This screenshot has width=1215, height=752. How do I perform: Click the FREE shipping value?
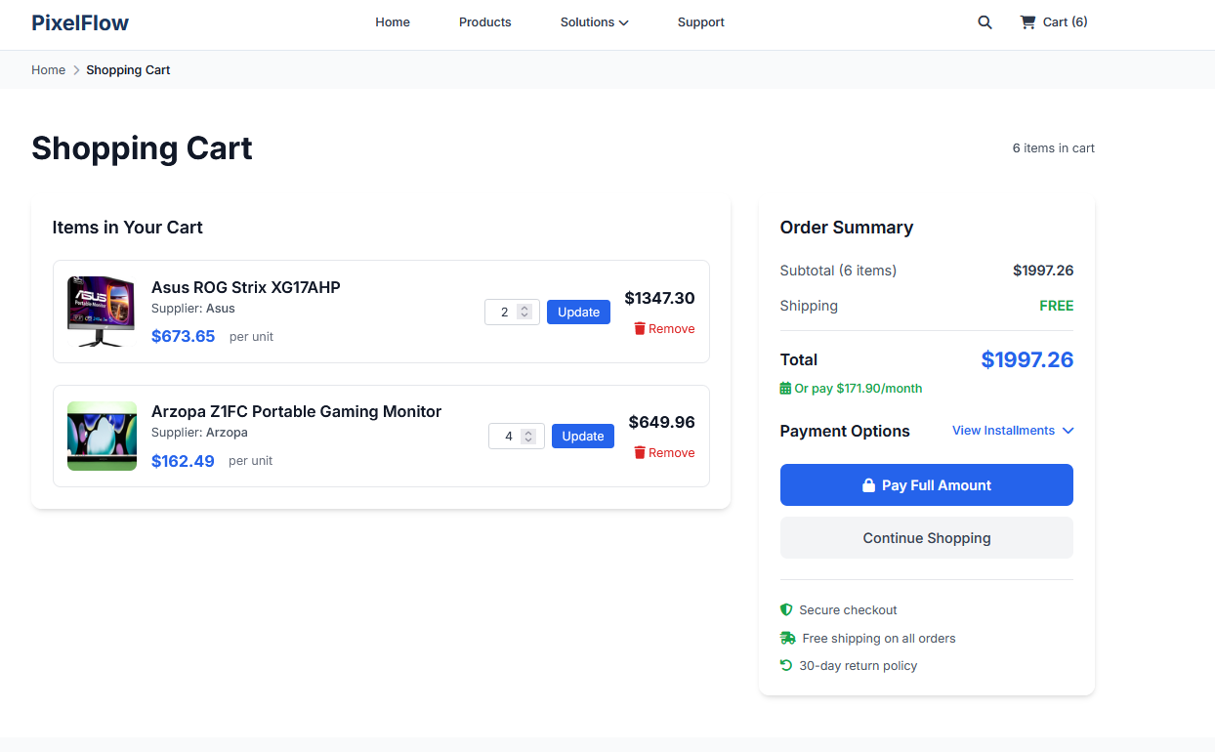(1057, 306)
